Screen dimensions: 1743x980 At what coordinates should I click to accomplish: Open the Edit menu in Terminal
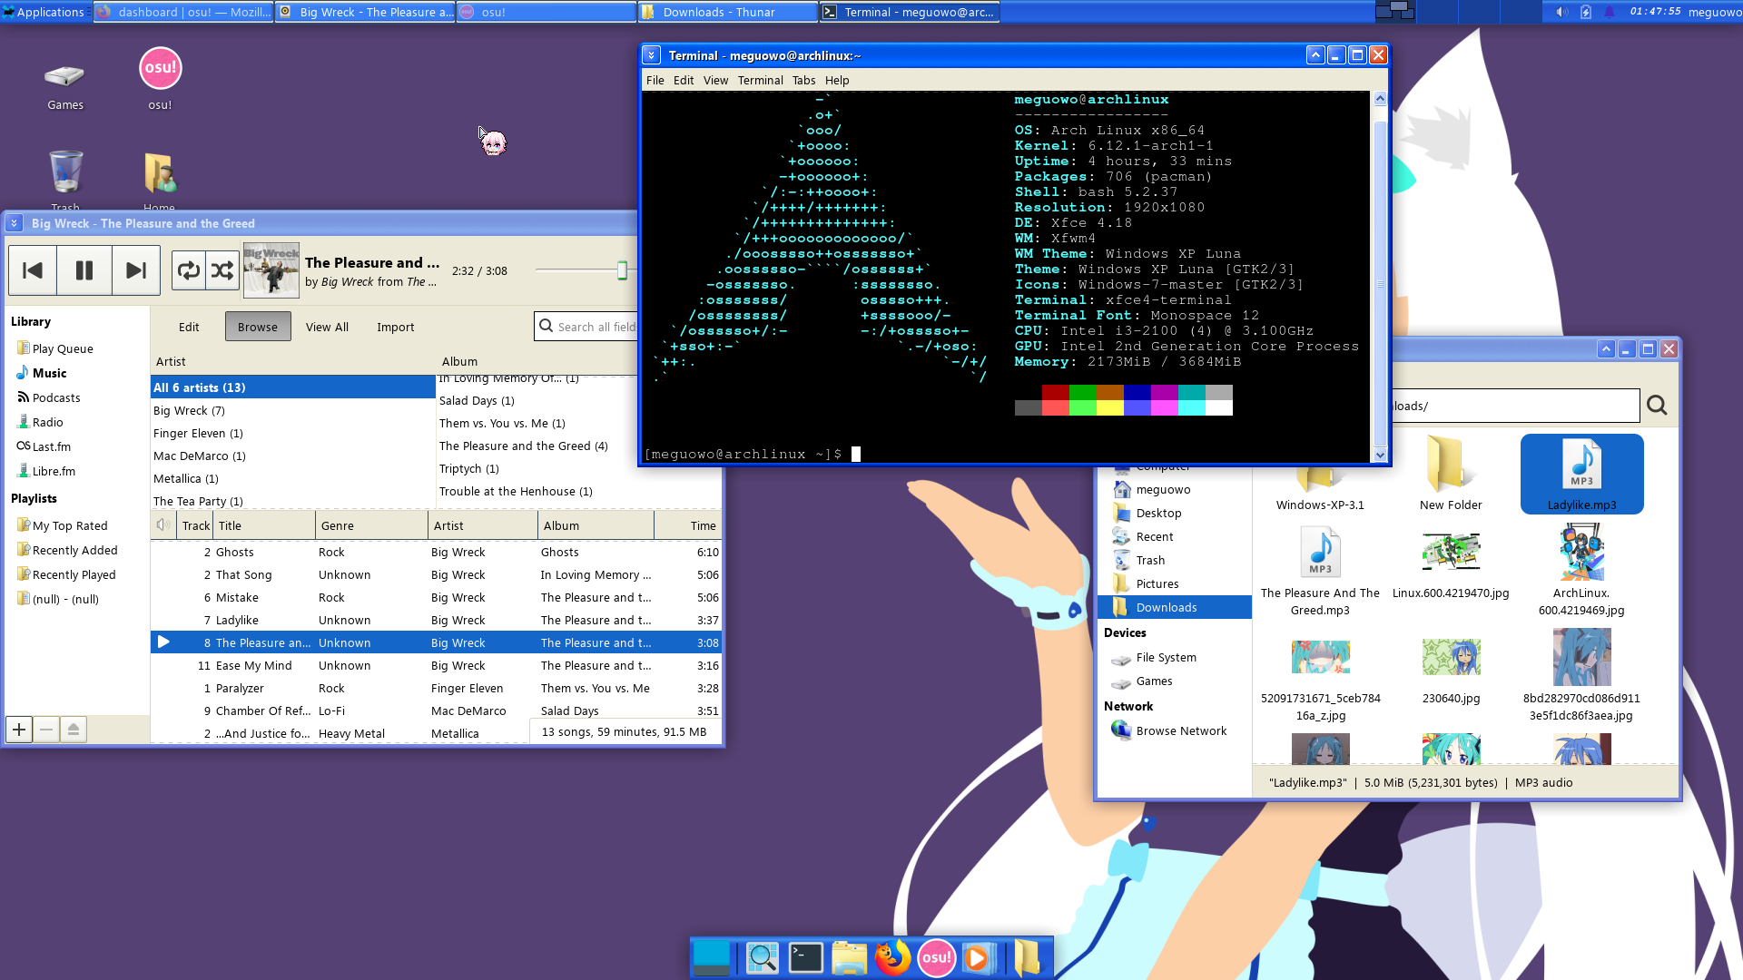coord(684,80)
